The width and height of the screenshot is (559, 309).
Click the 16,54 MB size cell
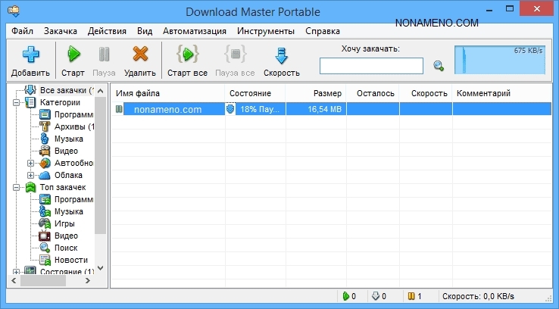pyautogui.click(x=316, y=109)
